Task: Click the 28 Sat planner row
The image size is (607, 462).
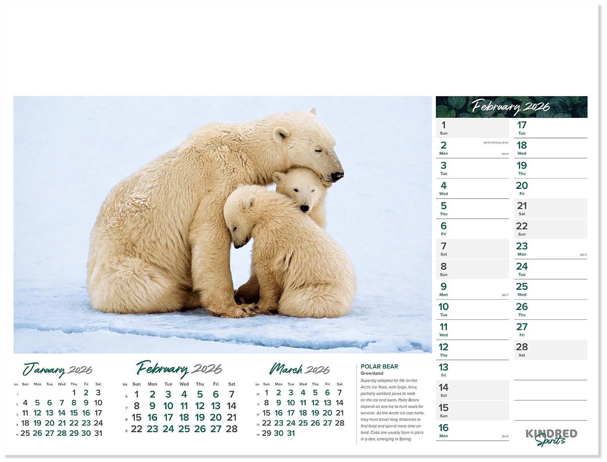Action: (550, 350)
